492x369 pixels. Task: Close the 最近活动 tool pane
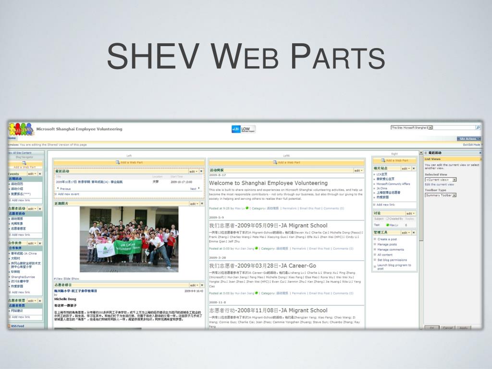[x=480, y=153]
